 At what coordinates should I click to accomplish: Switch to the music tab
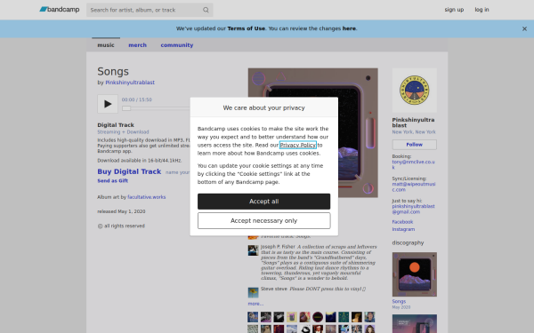[106, 45]
